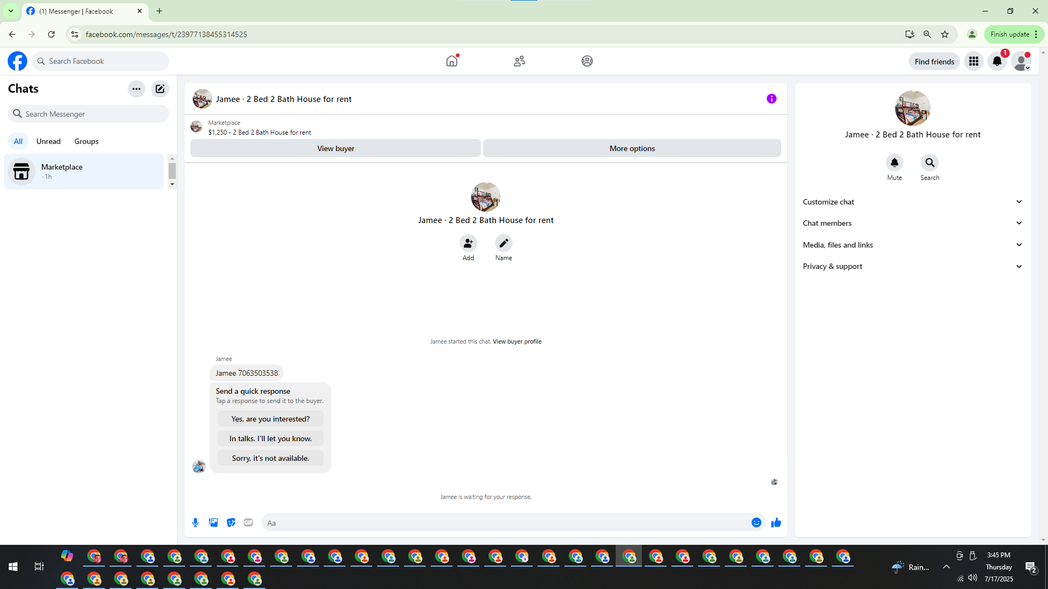Toggle the conversation information panel
This screenshot has width=1048, height=589.
pos(771,99)
